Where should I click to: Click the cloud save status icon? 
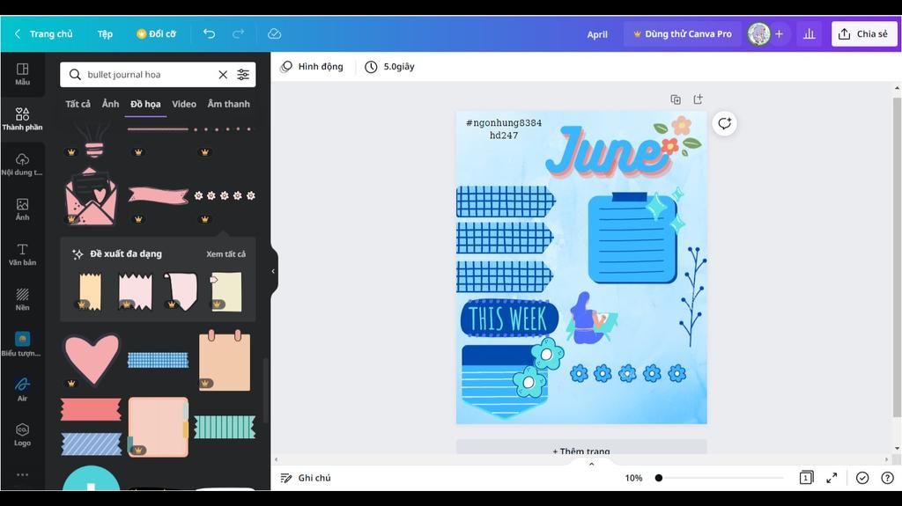point(275,34)
